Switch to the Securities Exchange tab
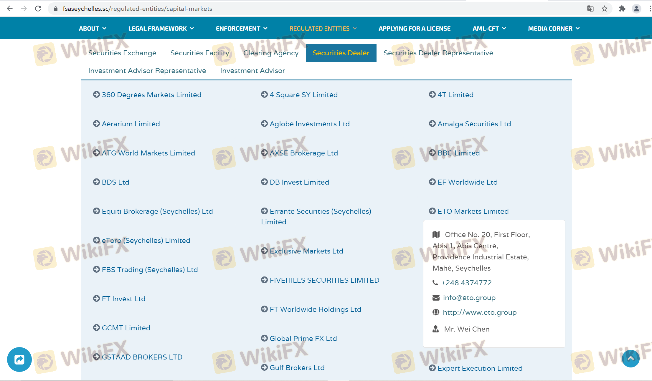 [x=122, y=53]
